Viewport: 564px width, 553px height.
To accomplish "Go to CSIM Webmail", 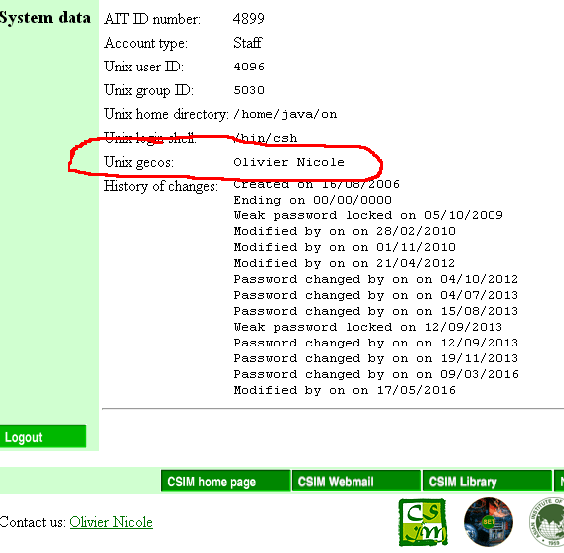I will click(356, 482).
